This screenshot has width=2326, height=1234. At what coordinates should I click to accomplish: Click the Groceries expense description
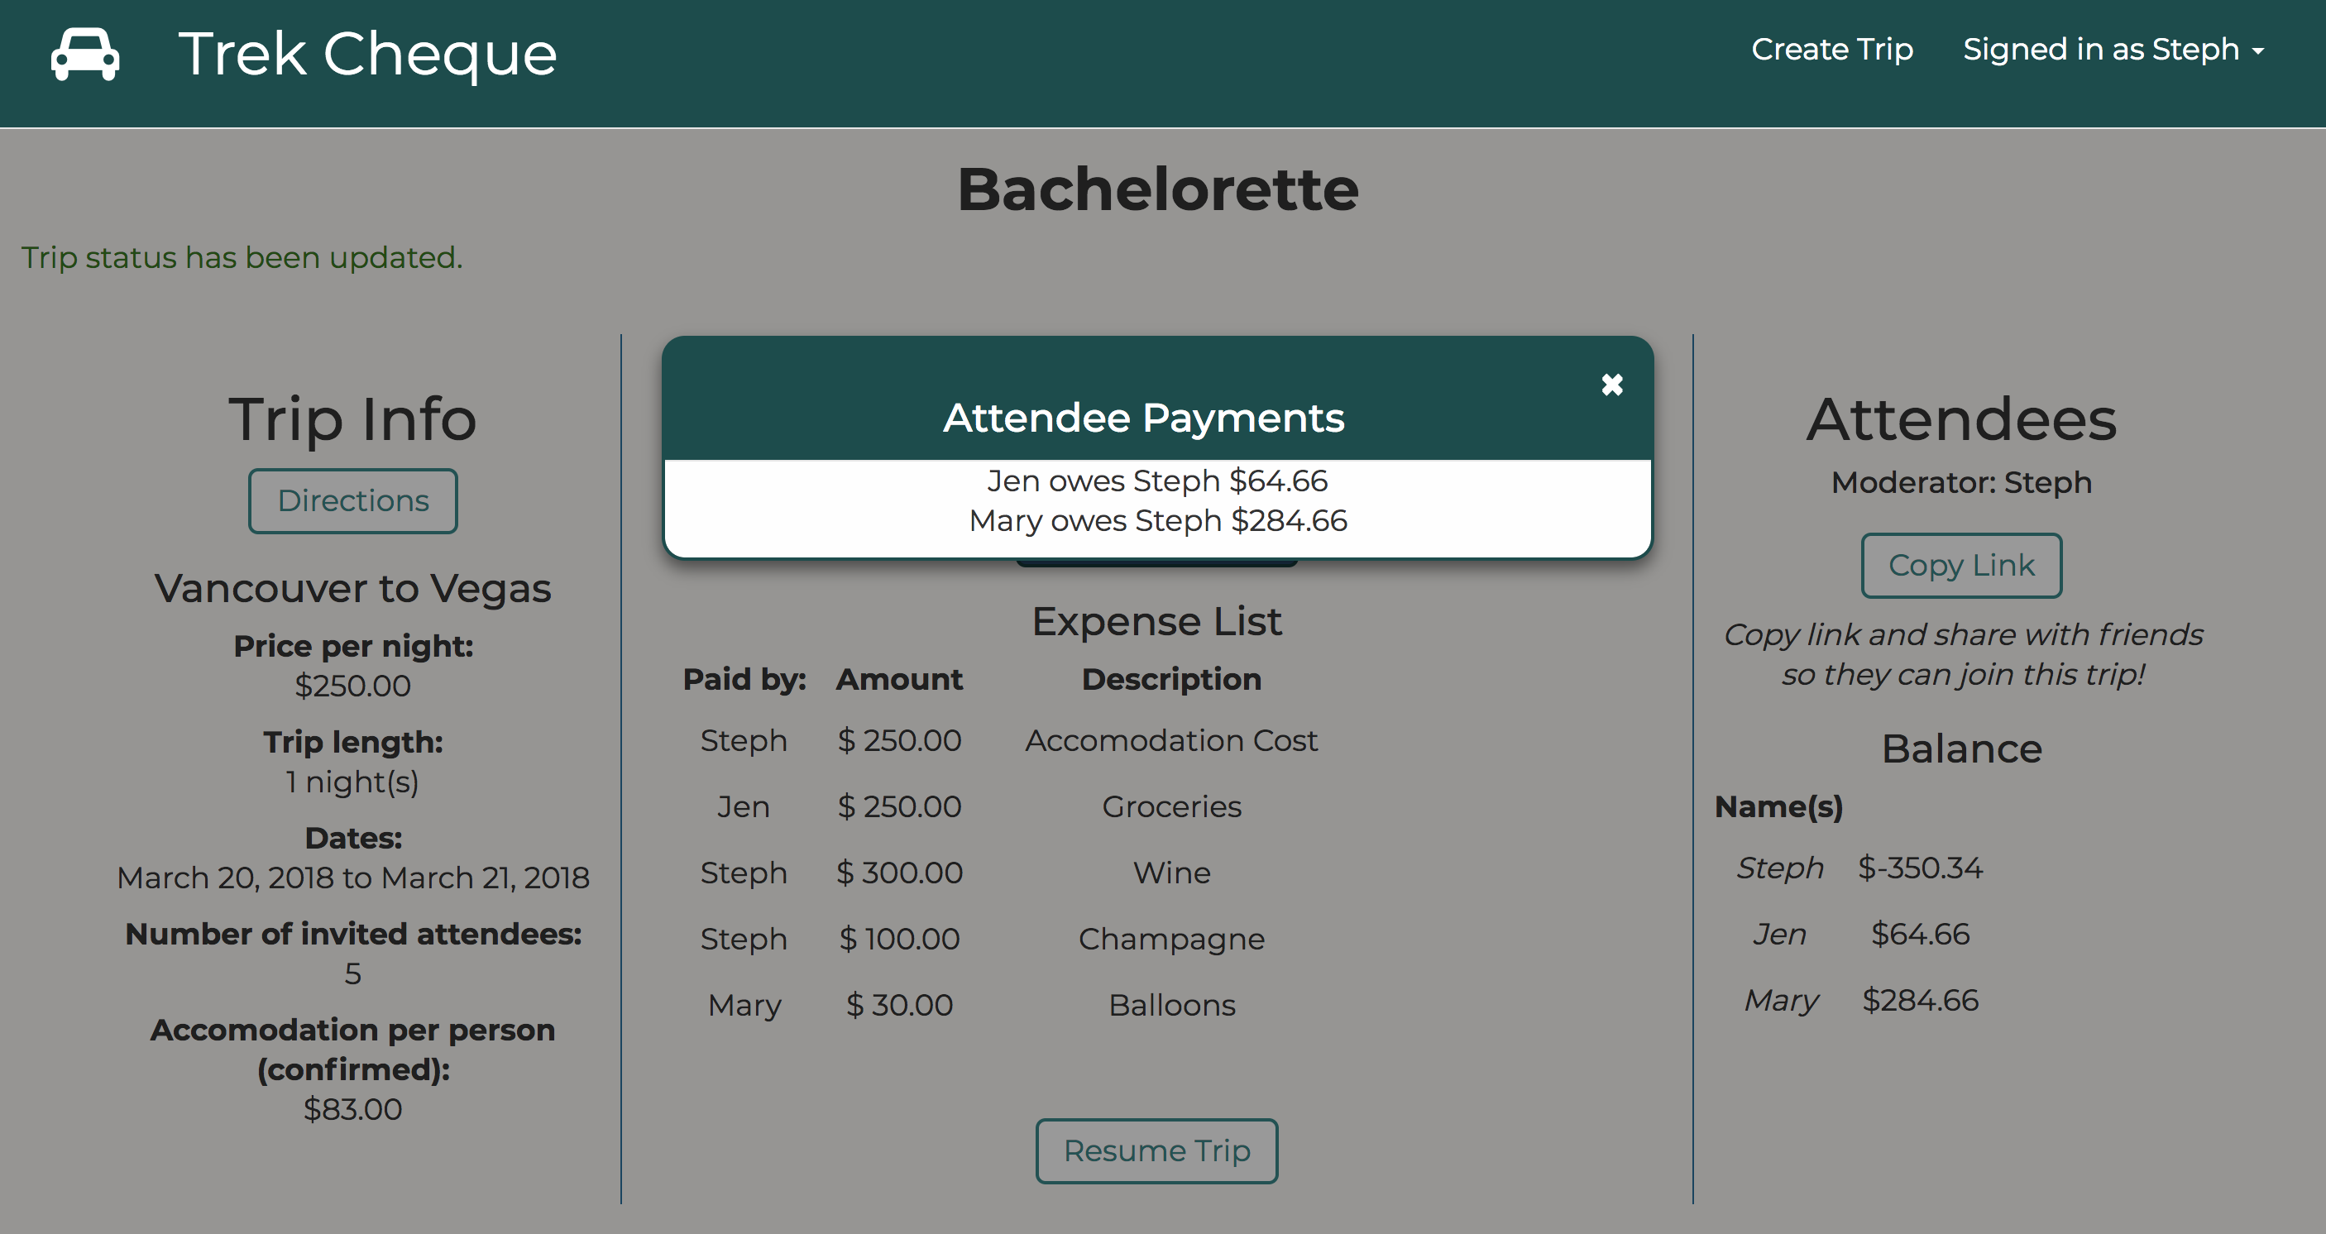point(1171,806)
